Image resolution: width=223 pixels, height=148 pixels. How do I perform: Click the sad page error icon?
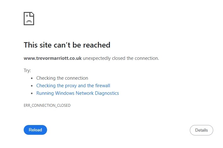point(29,19)
